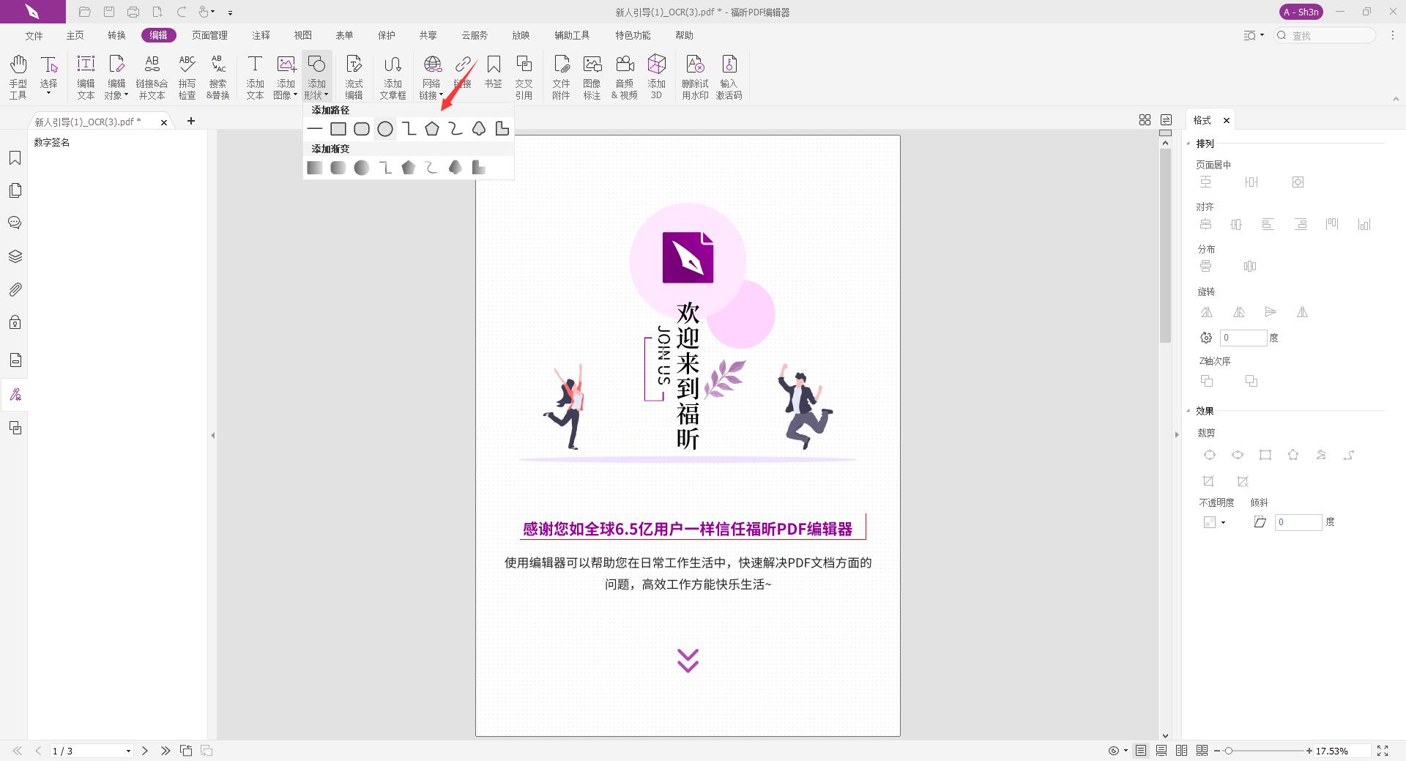
Task: Select the pentagon shape under 添加路径
Action: pyautogui.click(x=432, y=128)
